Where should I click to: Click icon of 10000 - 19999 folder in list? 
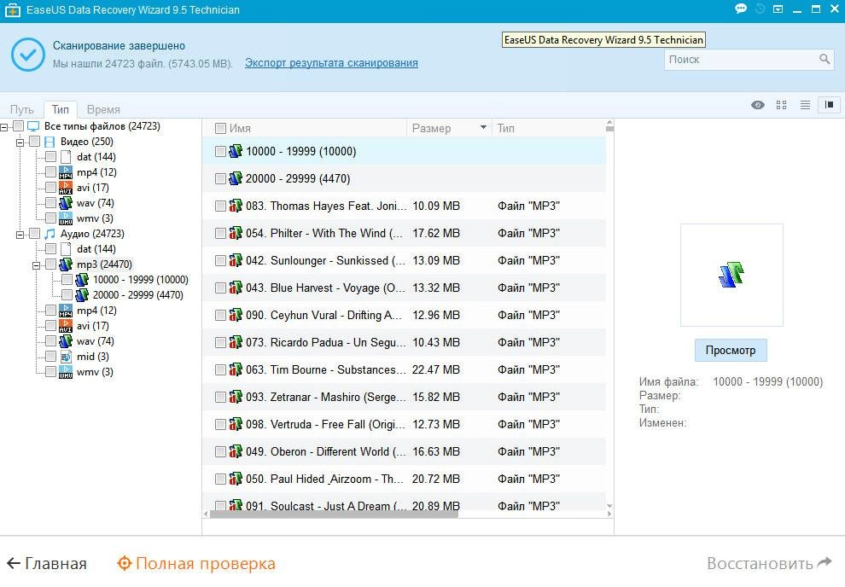(236, 151)
